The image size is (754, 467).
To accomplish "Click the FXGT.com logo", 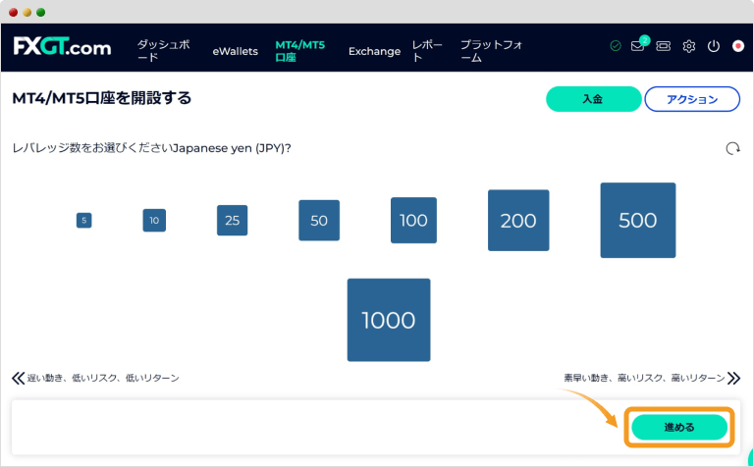I will point(62,47).
